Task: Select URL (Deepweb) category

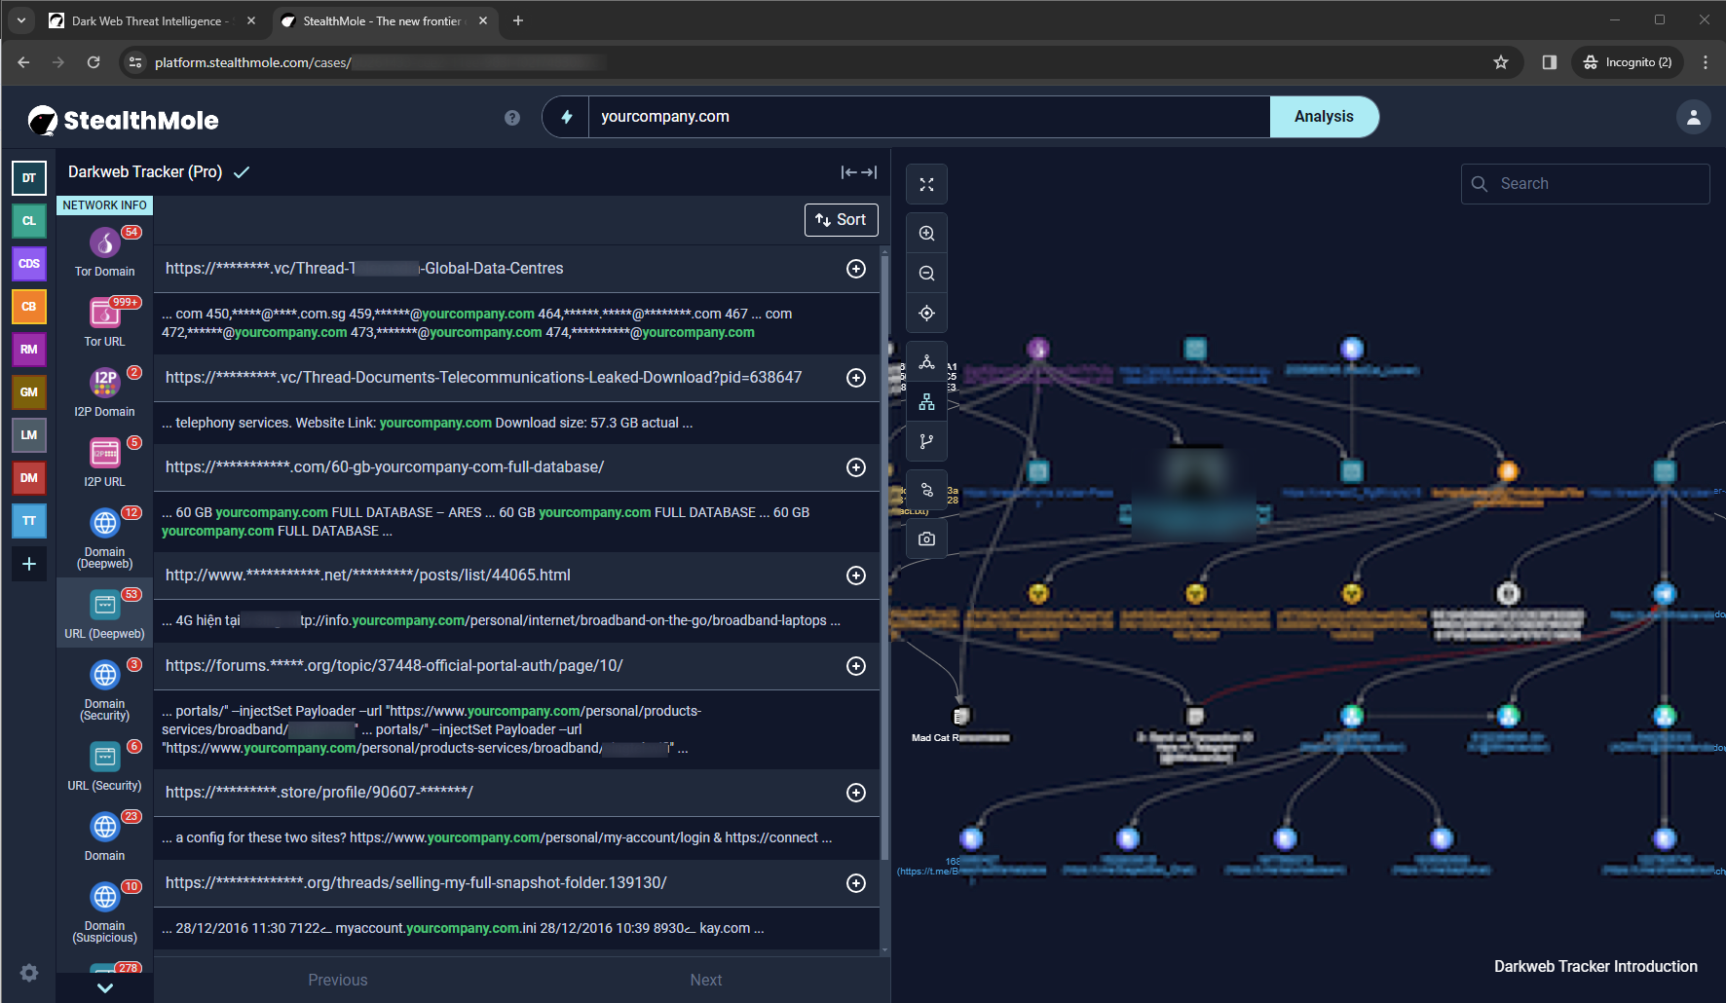Action: click(x=105, y=613)
